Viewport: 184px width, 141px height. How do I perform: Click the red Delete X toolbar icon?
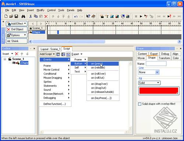46,16
